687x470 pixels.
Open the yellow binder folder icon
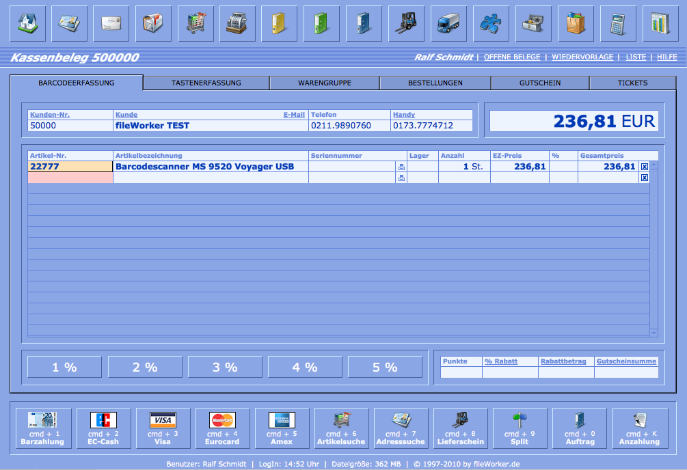(x=280, y=24)
